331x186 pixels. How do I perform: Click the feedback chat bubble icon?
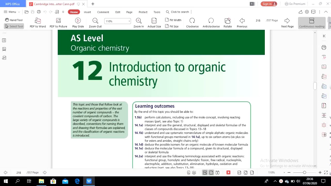313,12
